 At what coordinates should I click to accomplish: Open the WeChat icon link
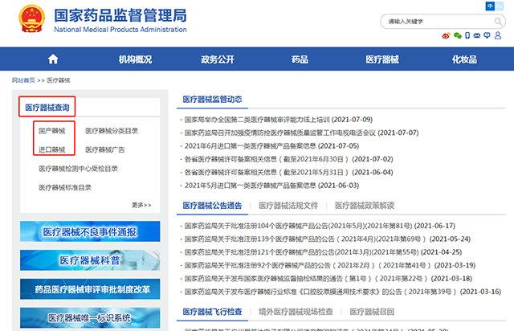458,35
